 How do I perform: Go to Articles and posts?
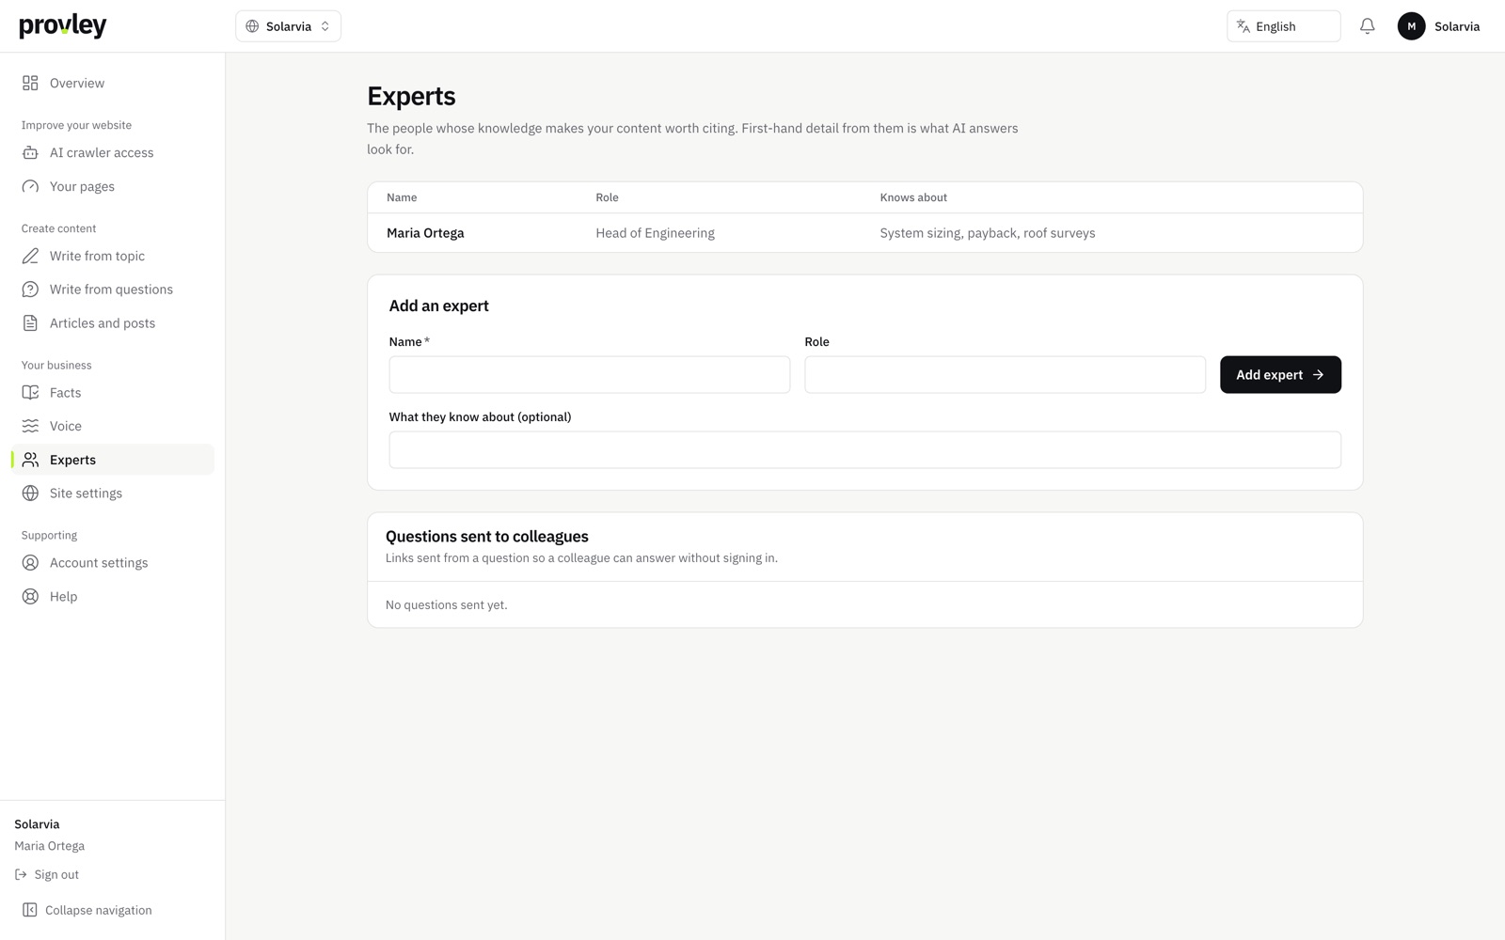point(113,323)
